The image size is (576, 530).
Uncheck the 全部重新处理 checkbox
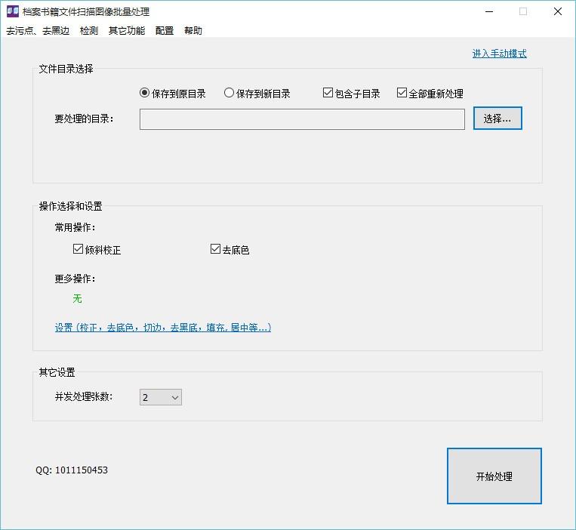402,94
